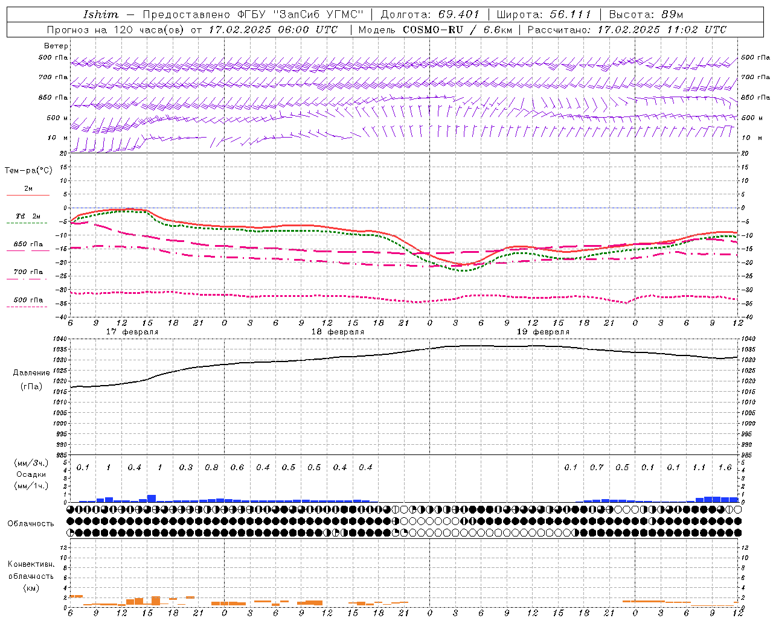Select 'Предоставлено ФГБУ "ЗапСиб УГМС"' header text
The width and height of the screenshot is (773, 618).
253,14
